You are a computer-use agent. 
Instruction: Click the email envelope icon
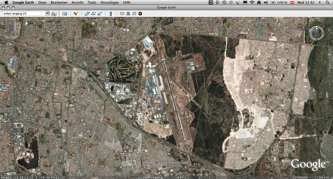click(x=122, y=14)
